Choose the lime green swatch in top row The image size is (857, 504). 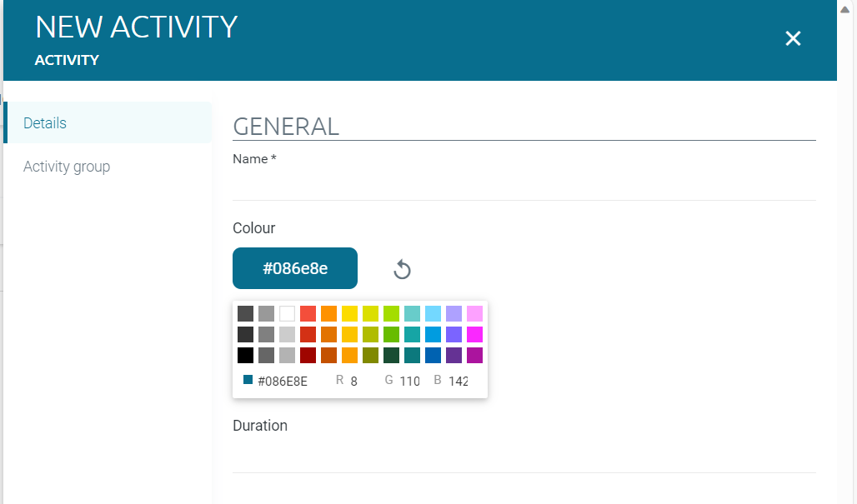tap(391, 313)
